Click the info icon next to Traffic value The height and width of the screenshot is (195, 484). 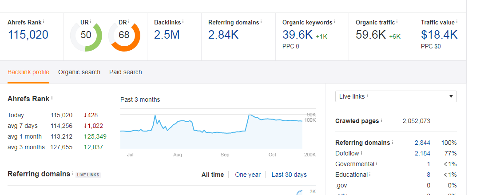[457, 21]
